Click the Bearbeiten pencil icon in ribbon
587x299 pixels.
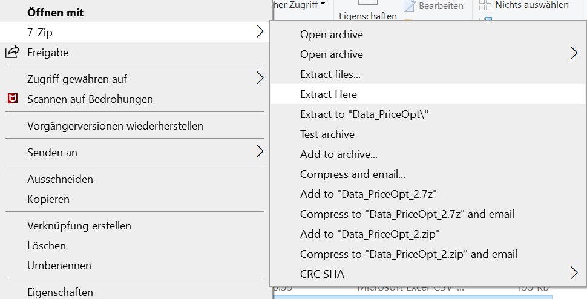pyautogui.click(x=410, y=6)
